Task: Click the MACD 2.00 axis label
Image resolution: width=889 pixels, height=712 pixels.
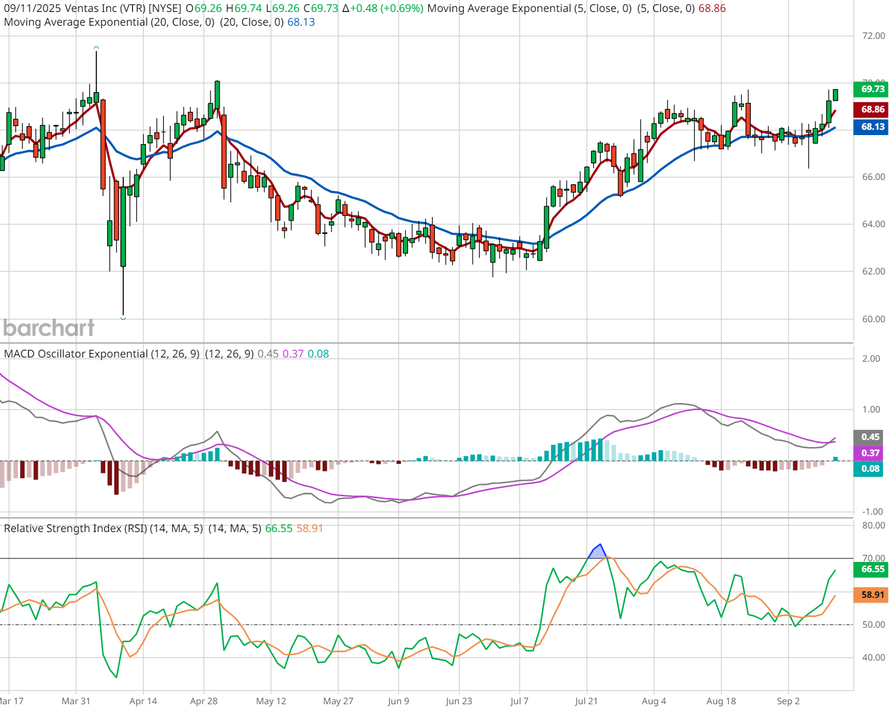Action: [x=871, y=359]
